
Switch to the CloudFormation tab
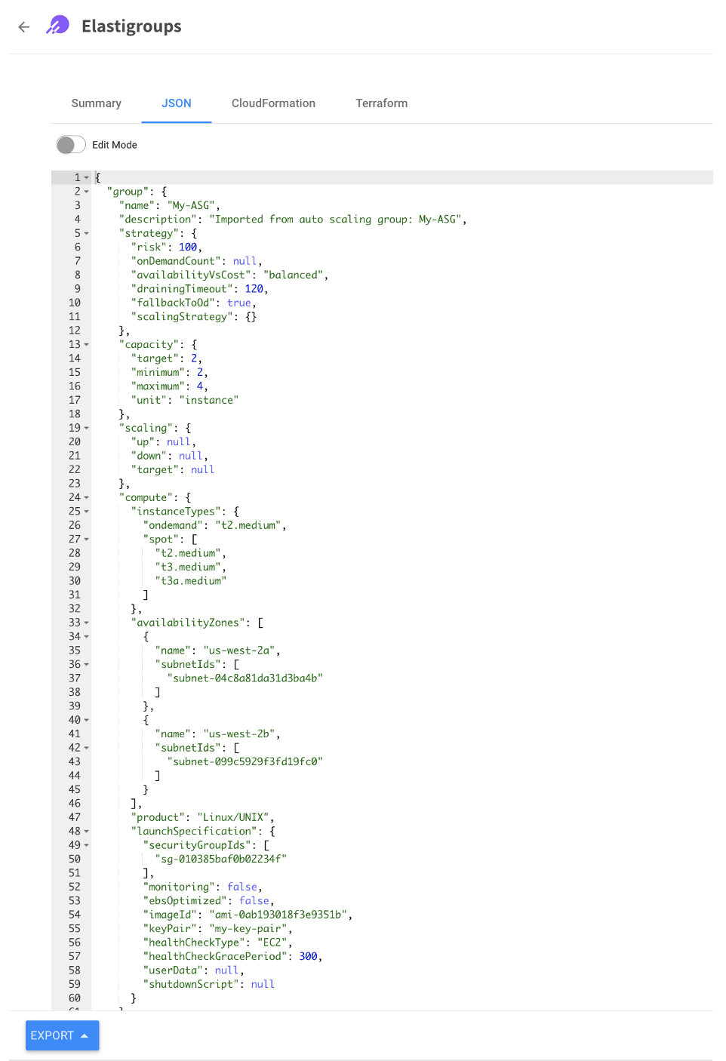coord(273,103)
